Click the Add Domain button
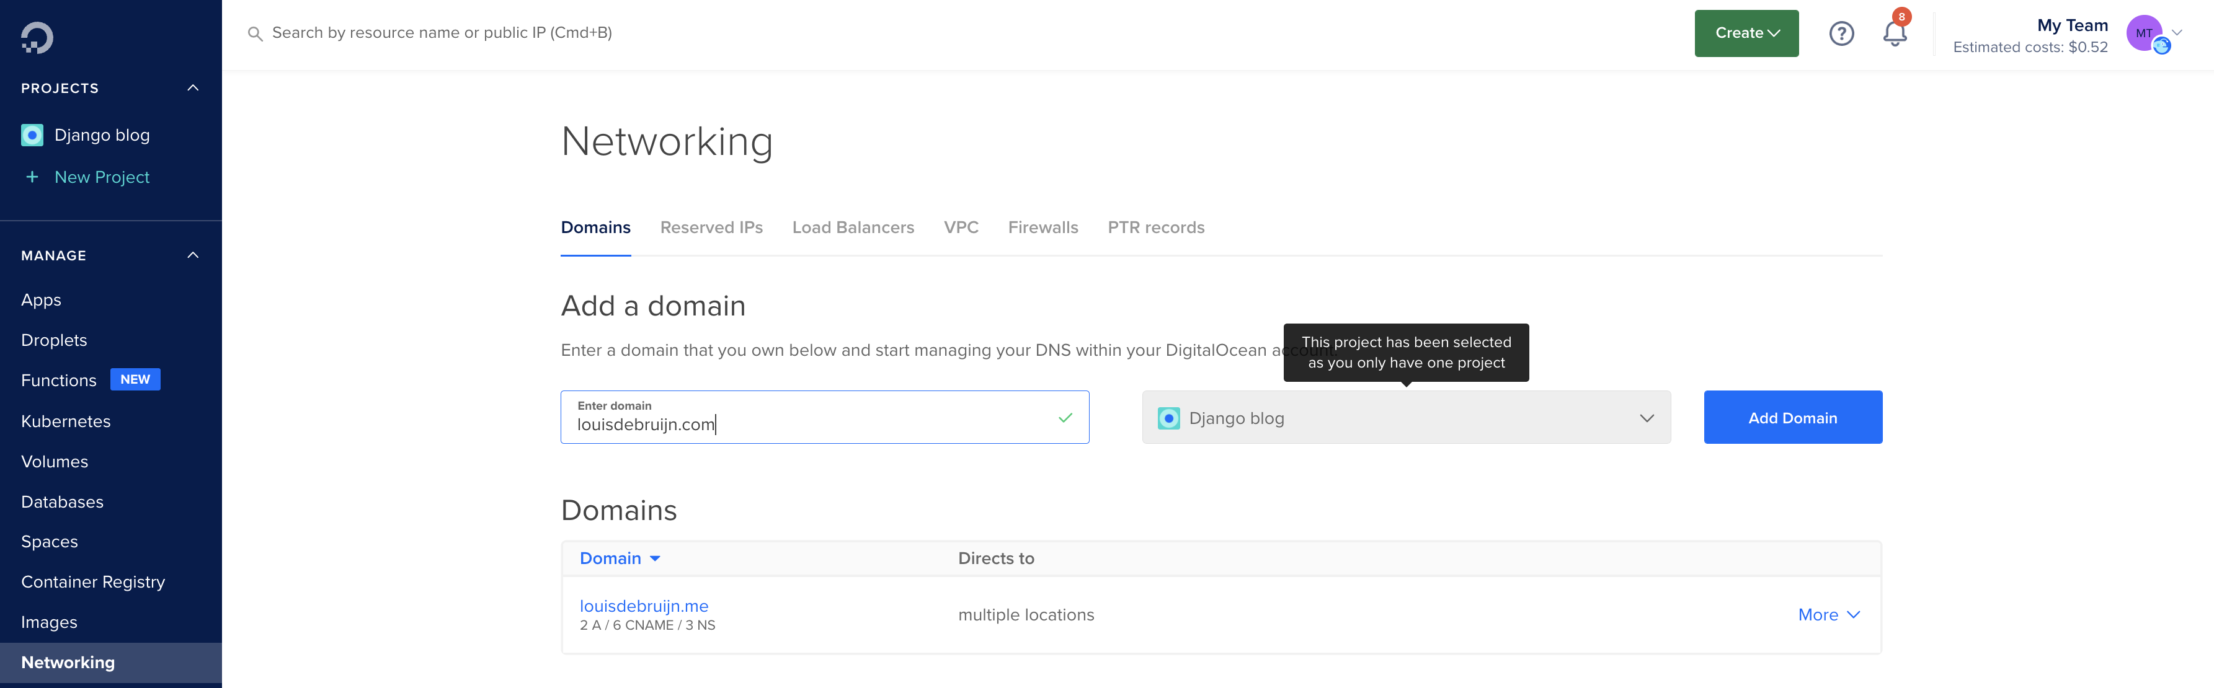 tap(1792, 417)
